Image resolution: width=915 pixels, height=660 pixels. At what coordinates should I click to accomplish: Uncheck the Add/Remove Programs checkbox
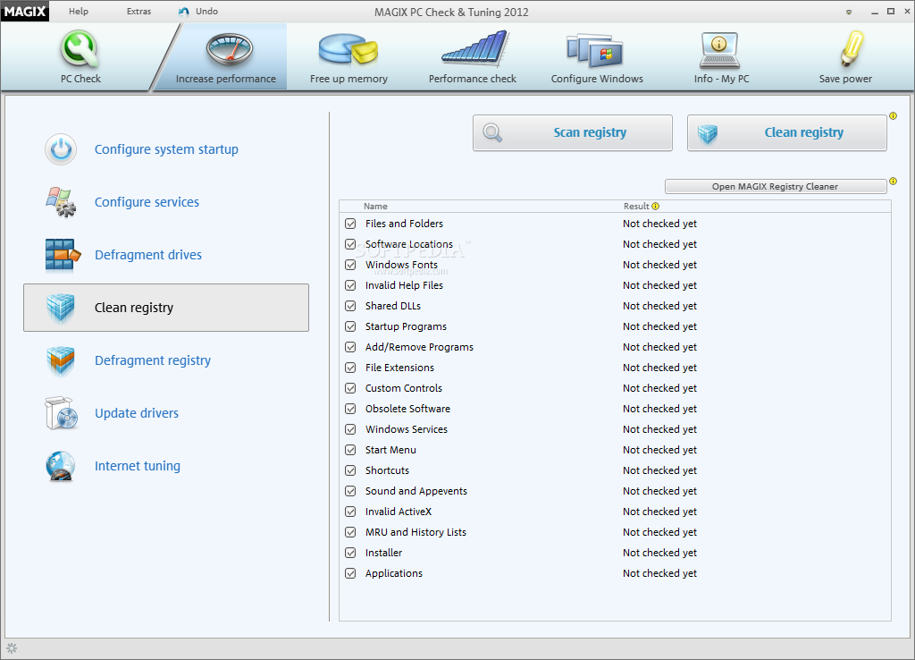click(x=350, y=347)
